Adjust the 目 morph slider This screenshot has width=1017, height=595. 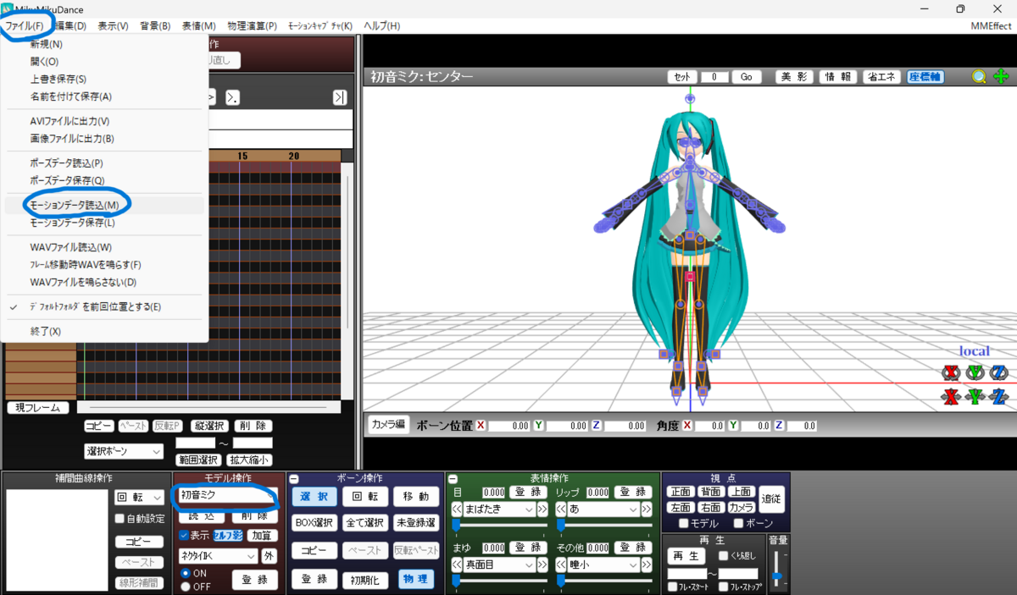500,526
